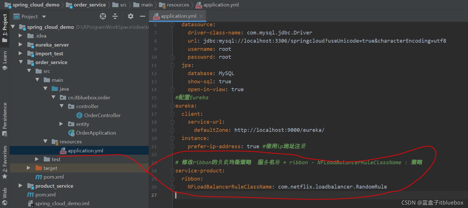Click the import_test module folder icon
Screen dimensions: 468x208
(x=31, y=54)
